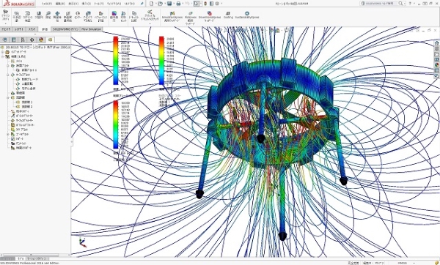Select 流跡線 1 in the results tree
The width and height of the screenshot is (440, 265).
[x=24, y=102]
